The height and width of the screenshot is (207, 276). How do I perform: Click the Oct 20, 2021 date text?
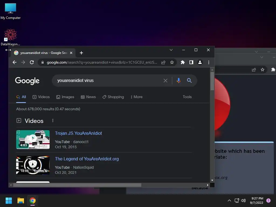pos(66,173)
